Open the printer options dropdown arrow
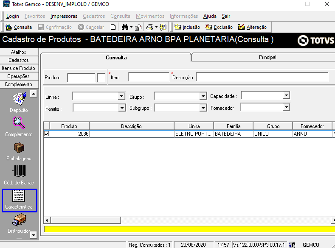Viewport: 335px width, 248px height. coord(156,27)
